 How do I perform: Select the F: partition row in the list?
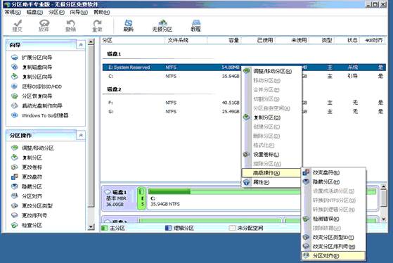(x=244, y=103)
